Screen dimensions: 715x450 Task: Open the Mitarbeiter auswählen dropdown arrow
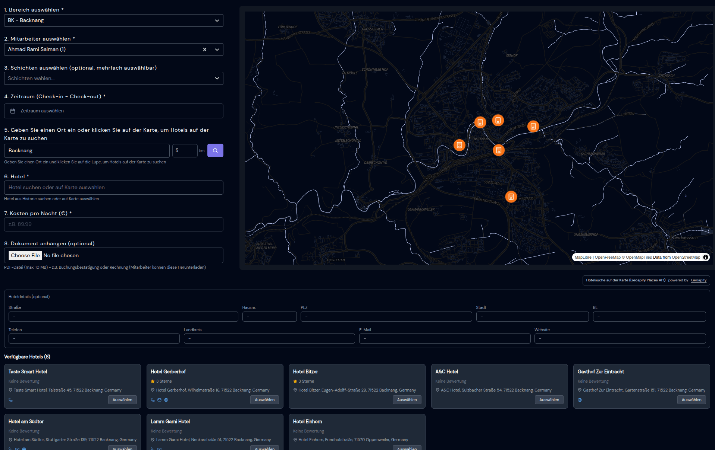(217, 50)
